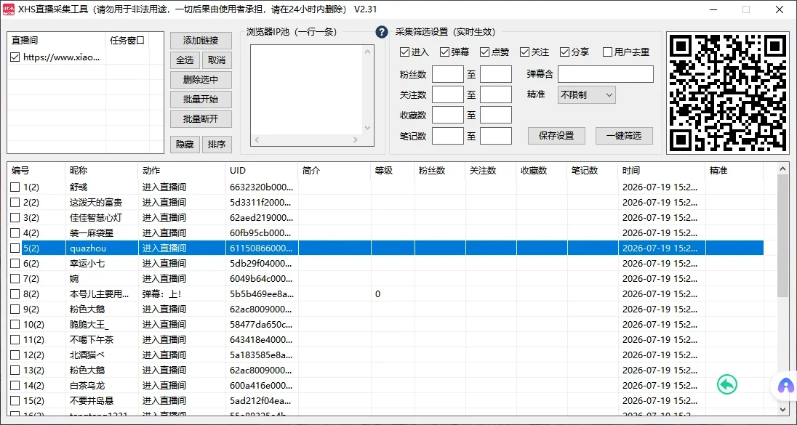This screenshot has height=425, width=797.
Task: Select the 这泼天的富贵 nickname cell
Action: pos(102,203)
